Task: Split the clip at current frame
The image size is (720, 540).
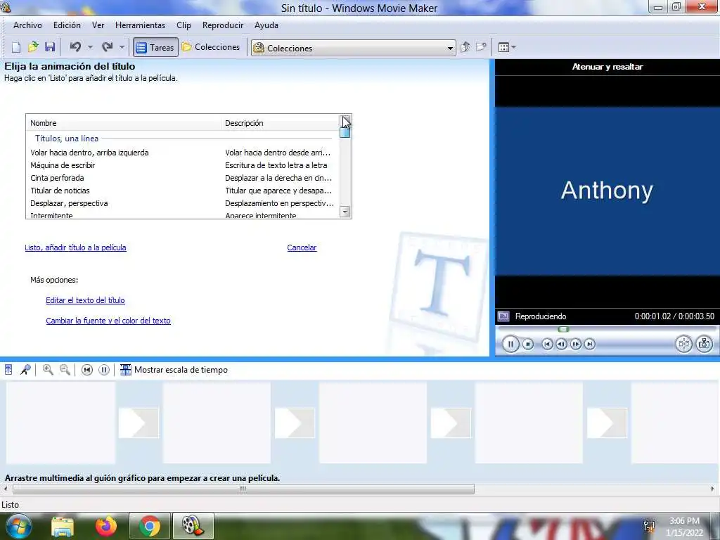Action: tap(683, 344)
